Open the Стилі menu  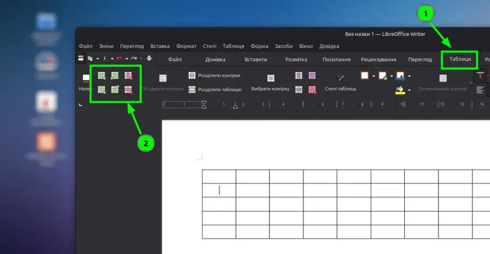[210, 46]
